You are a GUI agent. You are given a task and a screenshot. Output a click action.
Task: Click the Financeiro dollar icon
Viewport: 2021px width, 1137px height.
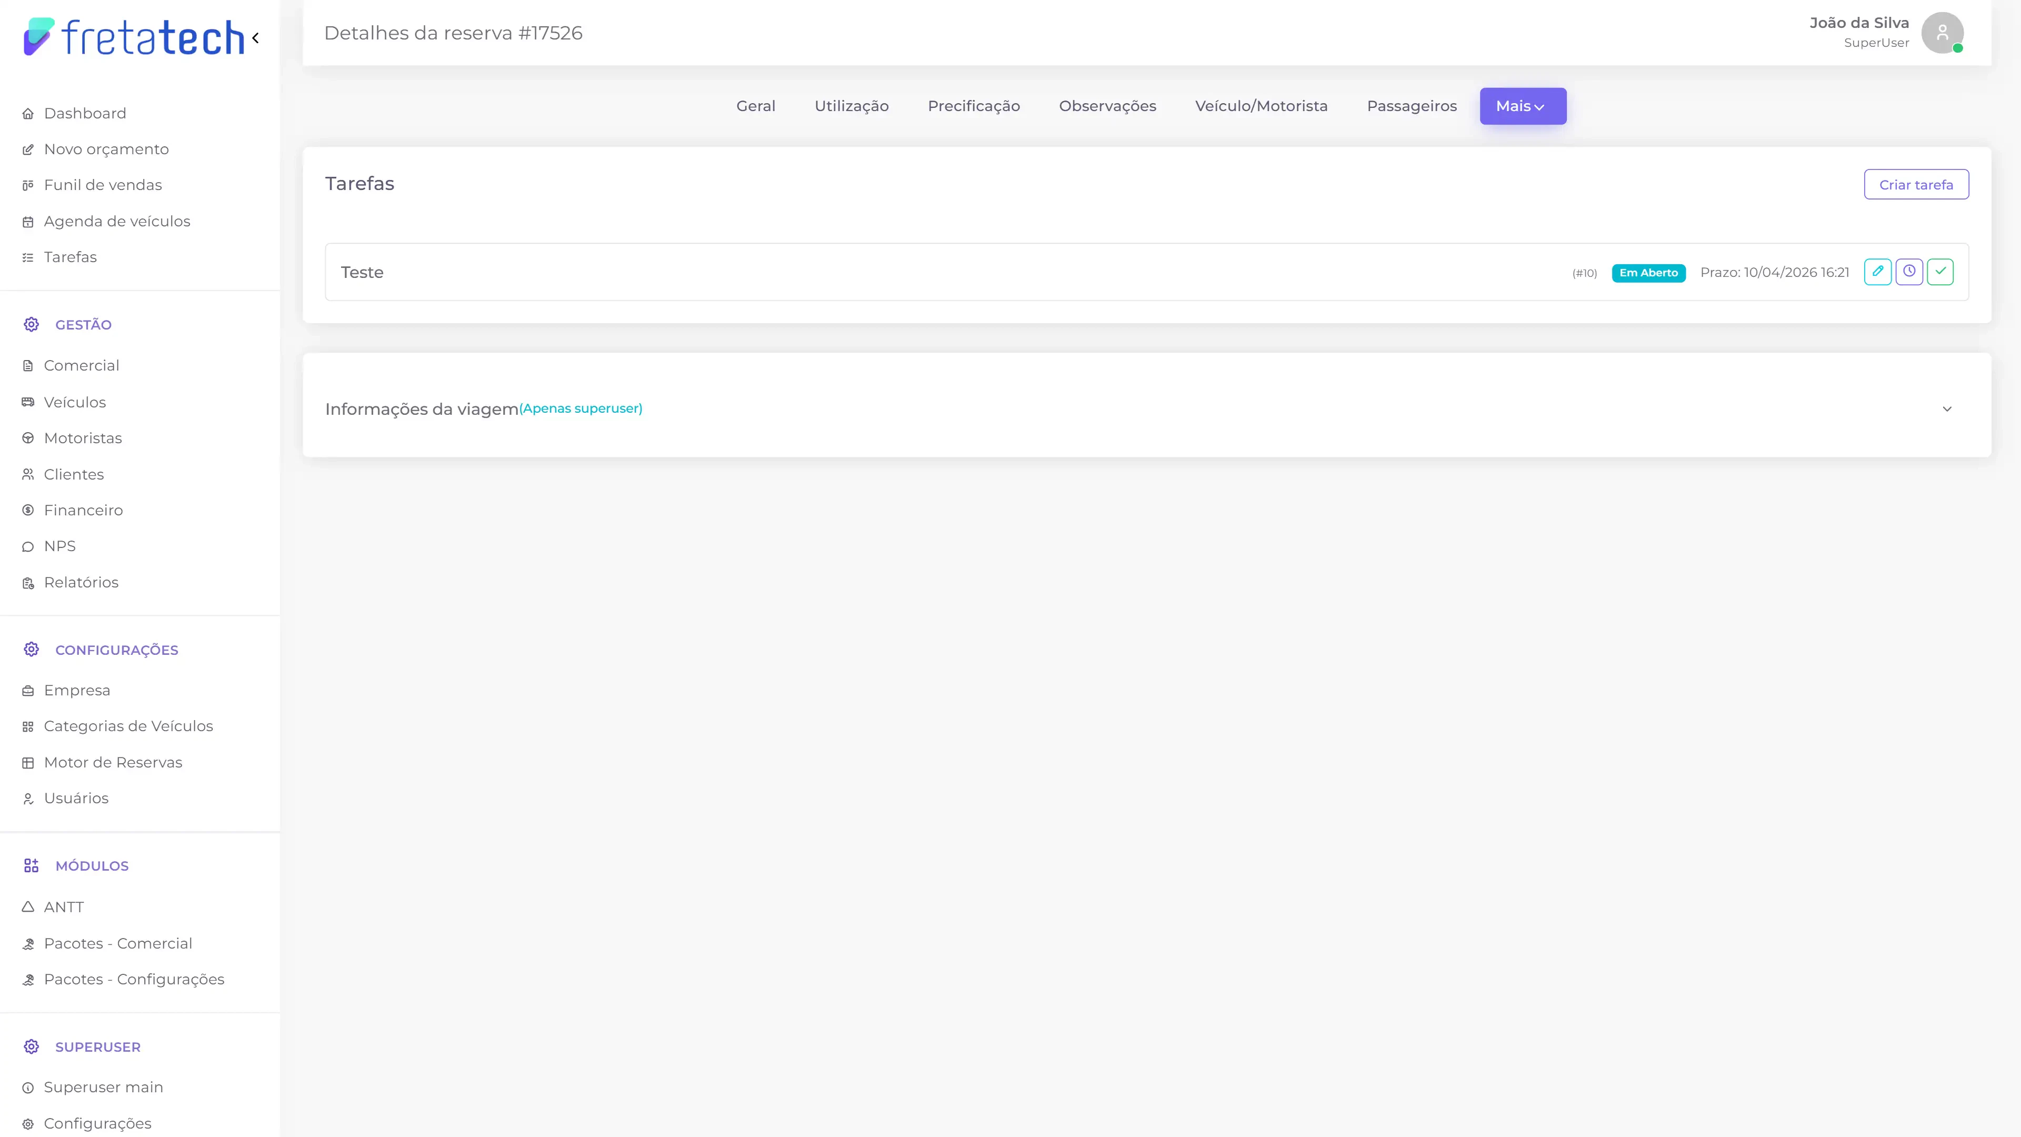click(x=28, y=511)
